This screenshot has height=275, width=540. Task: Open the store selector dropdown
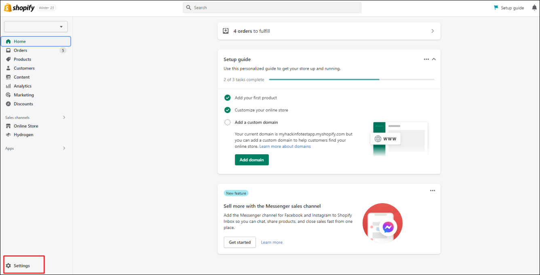[x=36, y=27]
